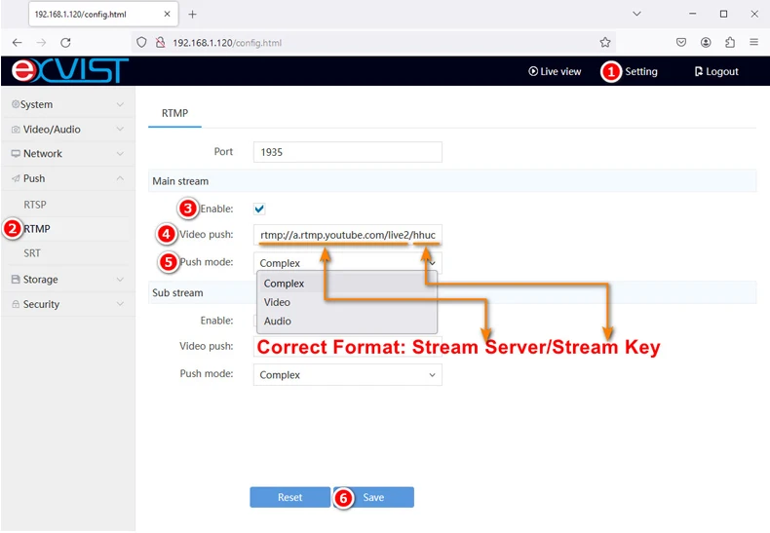
Task: Open the SRT push settings page
Action: click(x=32, y=253)
